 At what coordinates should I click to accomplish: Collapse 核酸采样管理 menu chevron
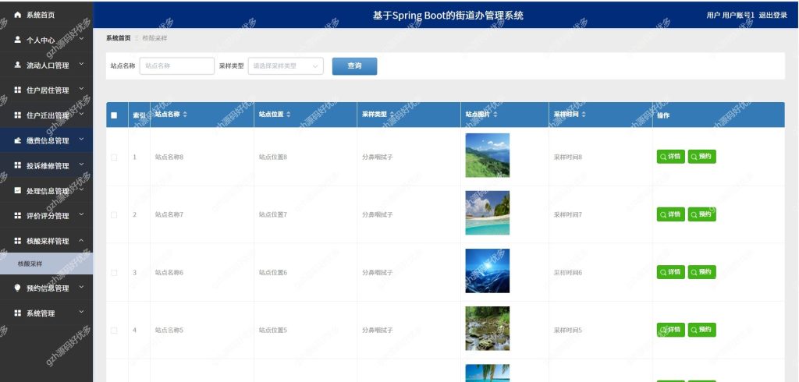[x=81, y=240]
